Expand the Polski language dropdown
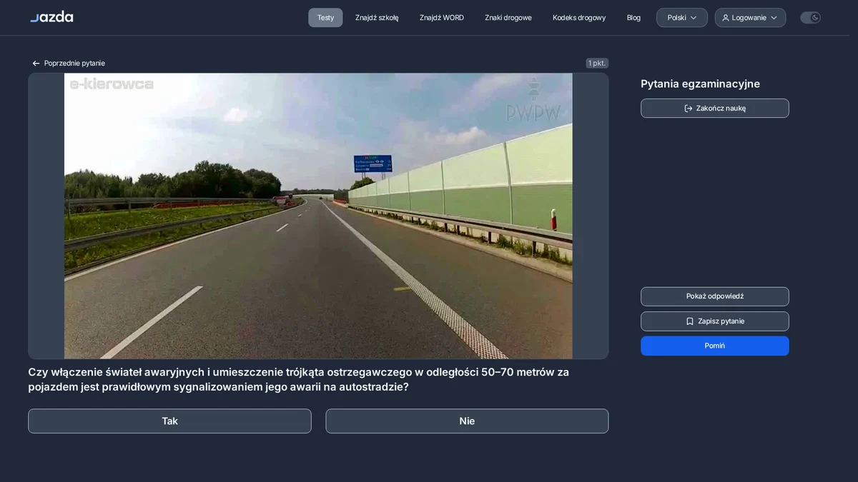 pyautogui.click(x=682, y=18)
